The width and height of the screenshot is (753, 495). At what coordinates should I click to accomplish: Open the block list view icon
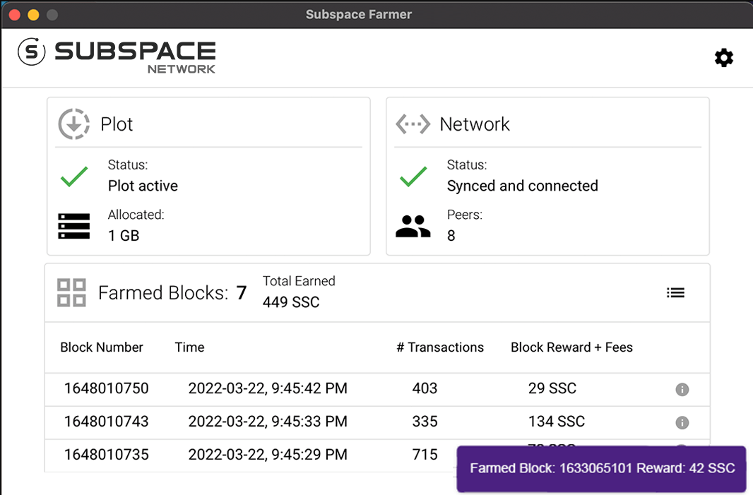pyautogui.click(x=675, y=292)
